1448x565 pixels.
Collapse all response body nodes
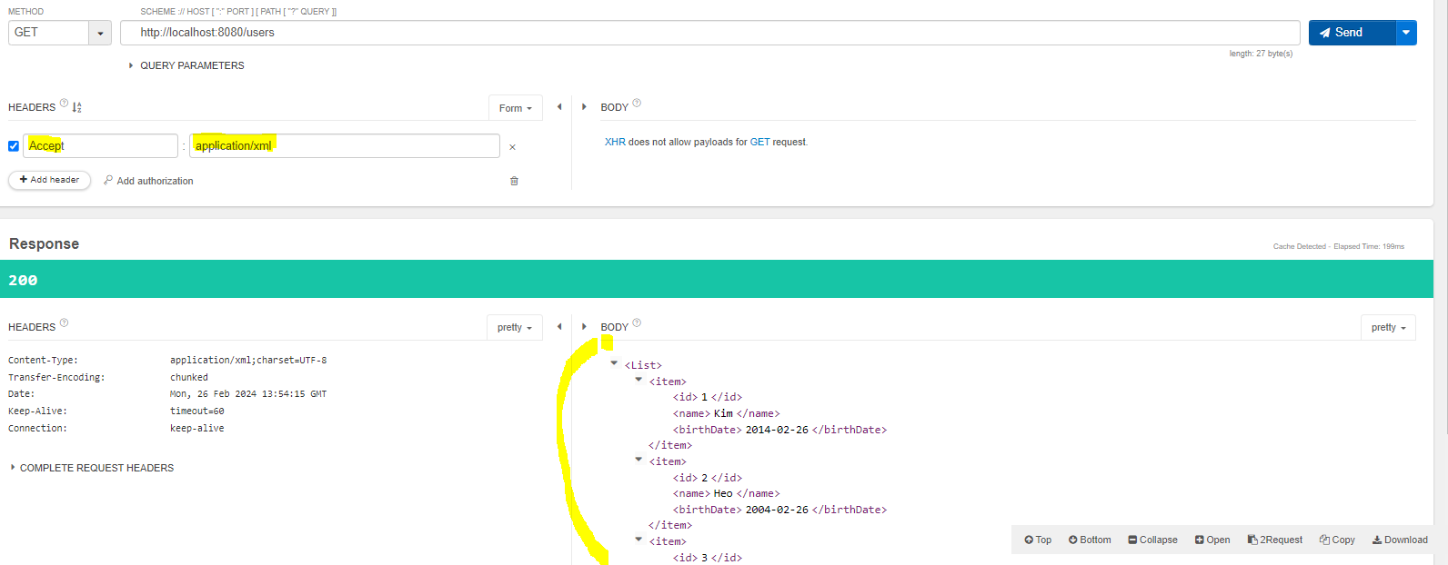(1152, 540)
